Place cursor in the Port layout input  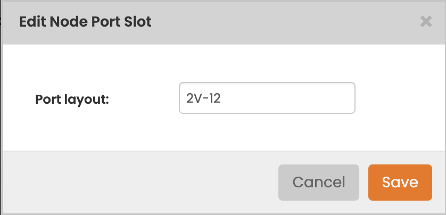point(267,98)
